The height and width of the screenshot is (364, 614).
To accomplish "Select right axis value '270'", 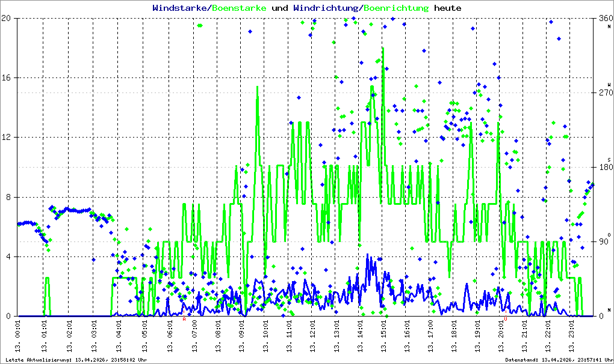I will pos(606,93).
